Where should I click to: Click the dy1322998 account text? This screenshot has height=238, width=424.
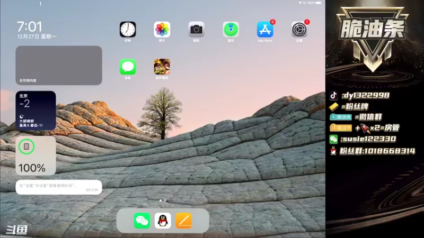366,95
